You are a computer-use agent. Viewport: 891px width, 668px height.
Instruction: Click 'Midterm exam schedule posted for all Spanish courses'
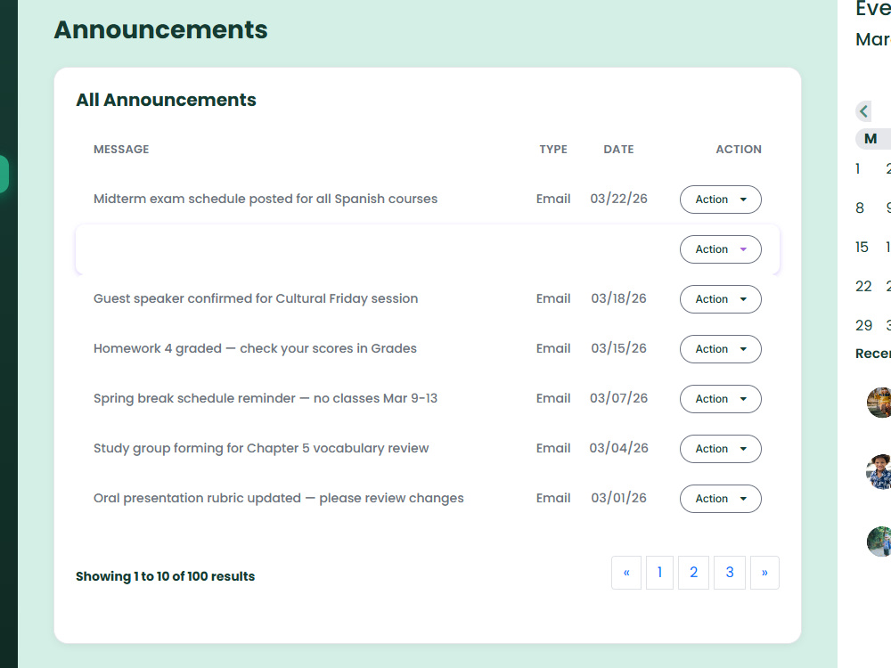click(266, 199)
